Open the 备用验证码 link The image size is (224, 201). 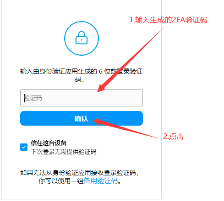coord(100,181)
